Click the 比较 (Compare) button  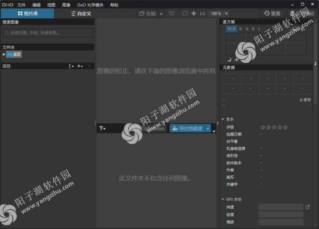148,13
